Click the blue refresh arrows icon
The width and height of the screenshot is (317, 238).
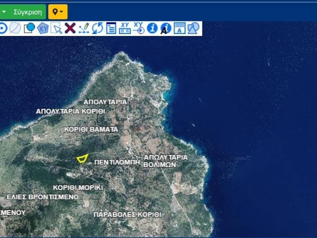pyautogui.click(x=97, y=29)
